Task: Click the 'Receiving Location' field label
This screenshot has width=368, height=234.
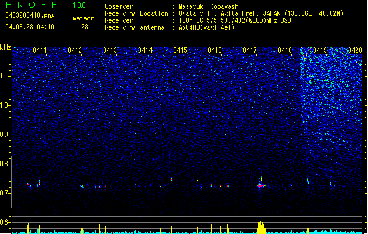Action: pyautogui.click(x=136, y=13)
